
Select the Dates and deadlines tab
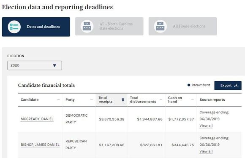[x=36, y=27]
